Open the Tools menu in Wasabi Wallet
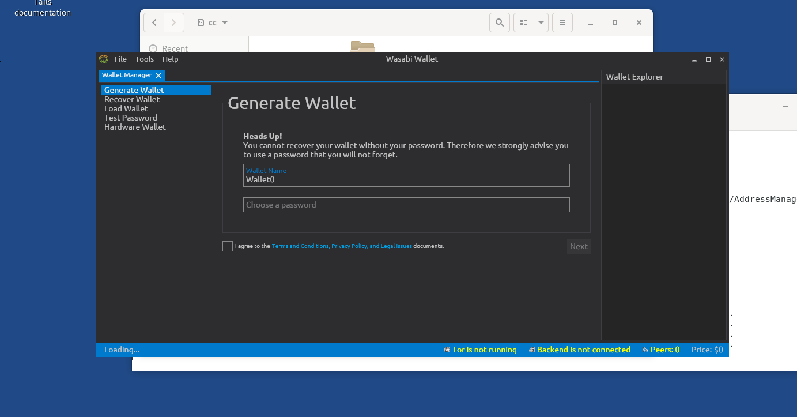This screenshot has height=417, width=797. [144, 59]
